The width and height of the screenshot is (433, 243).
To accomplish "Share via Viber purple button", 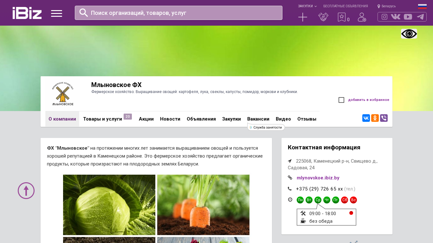I will point(384,118).
